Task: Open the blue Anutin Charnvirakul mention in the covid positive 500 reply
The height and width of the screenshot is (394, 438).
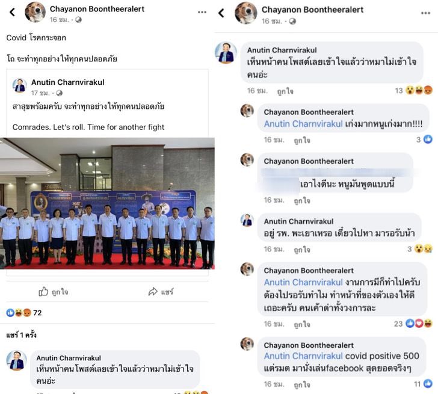Action: (x=303, y=356)
